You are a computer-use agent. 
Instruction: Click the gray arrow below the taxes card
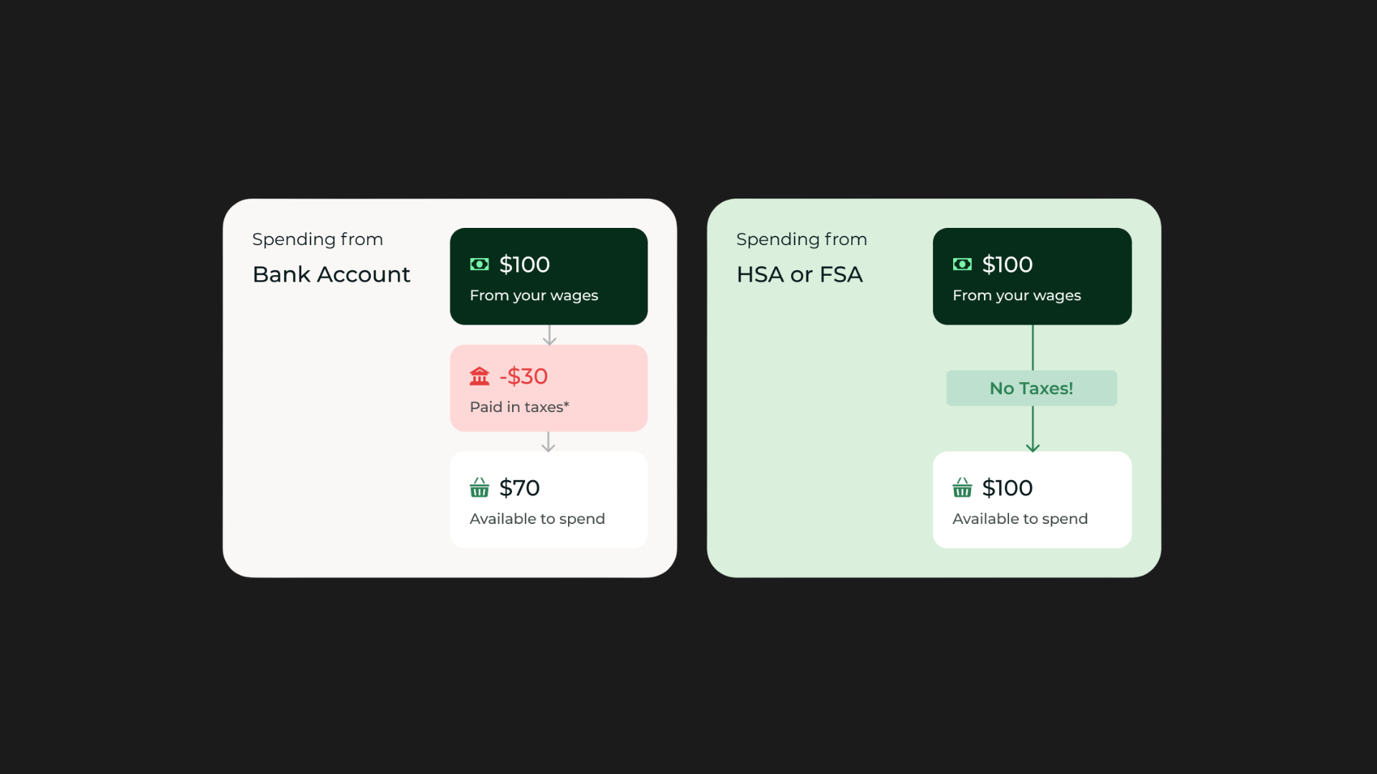coord(549,441)
